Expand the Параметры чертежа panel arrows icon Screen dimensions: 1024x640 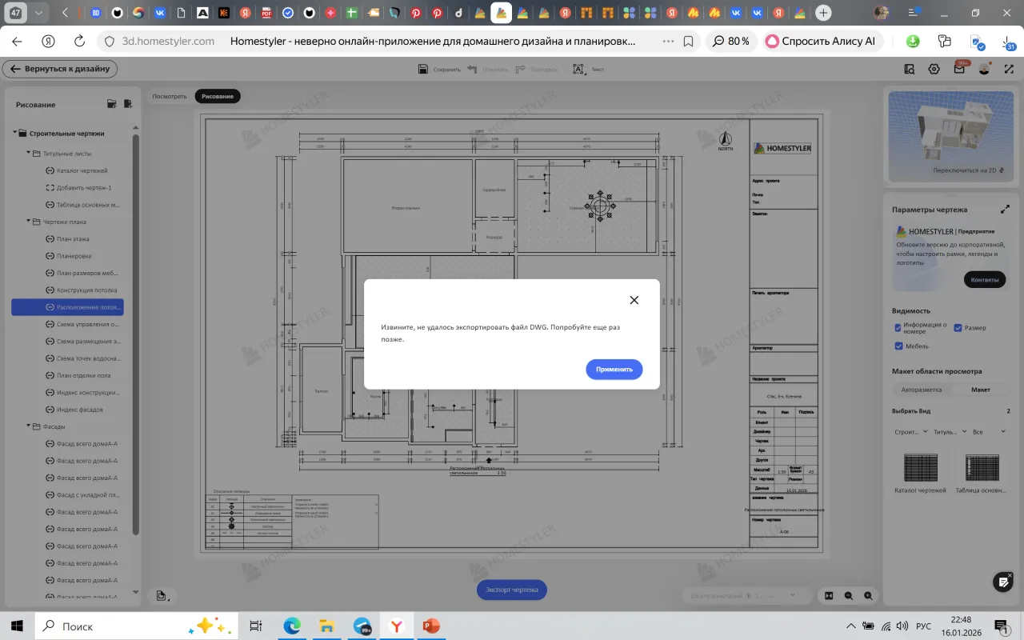[x=1005, y=210]
